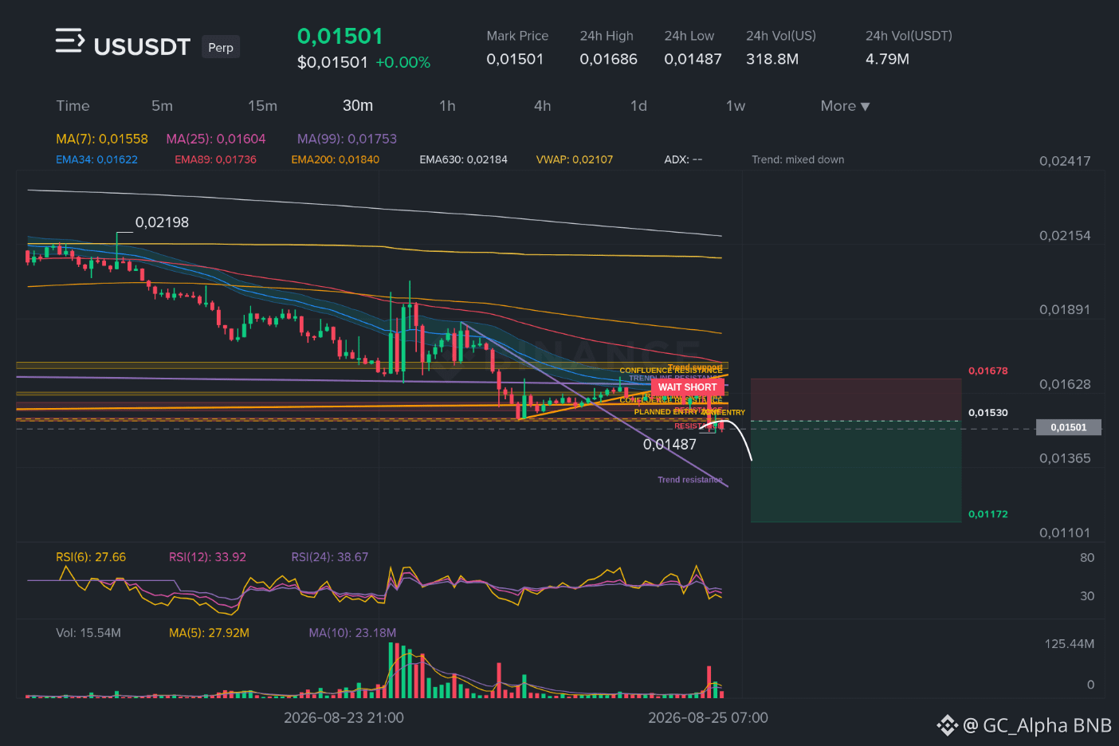
Task: Click the purple Trend resistance label
Action: (x=690, y=480)
